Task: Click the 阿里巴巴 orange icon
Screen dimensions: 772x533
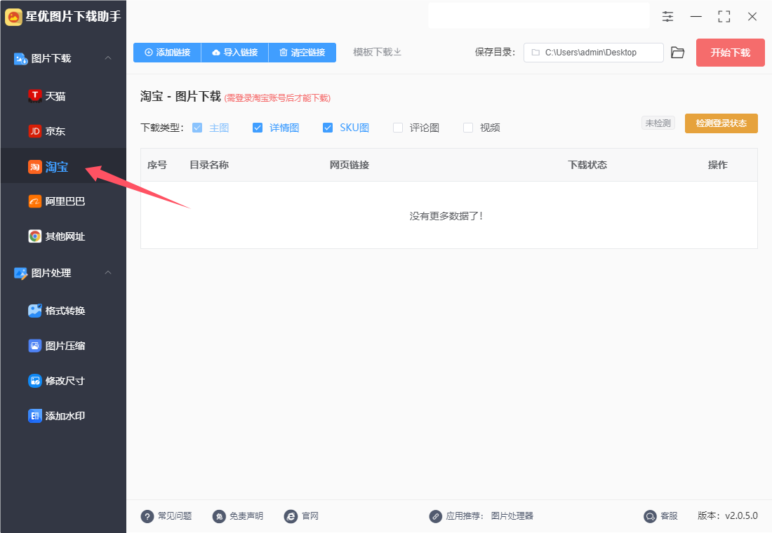Action: coord(34,201)
